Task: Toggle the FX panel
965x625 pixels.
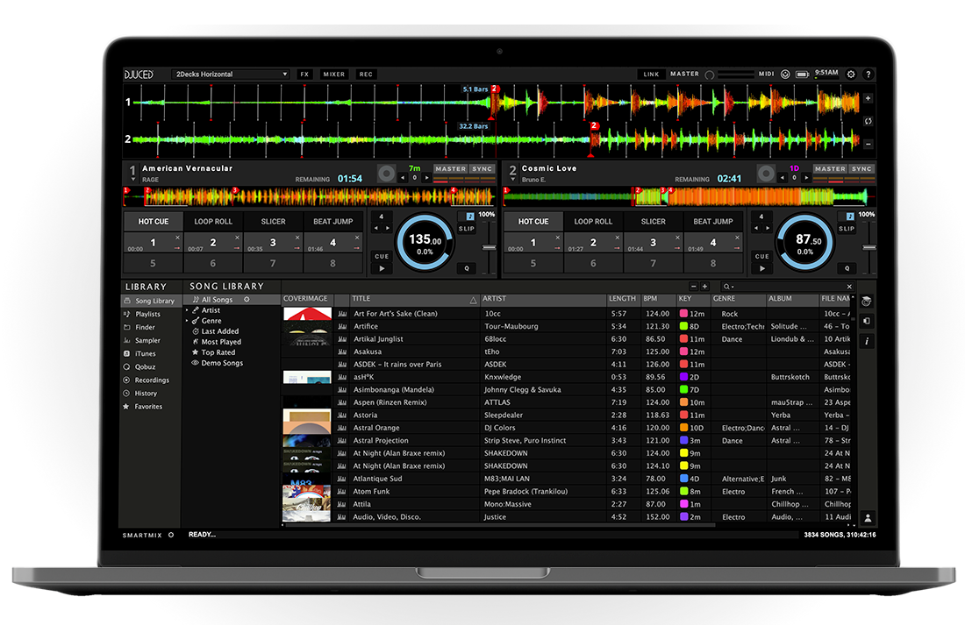Action: click(x=304, y=75)
